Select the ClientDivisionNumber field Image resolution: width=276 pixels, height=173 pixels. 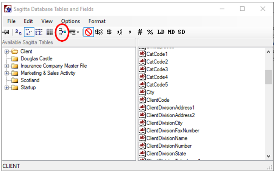pos(169,146)
